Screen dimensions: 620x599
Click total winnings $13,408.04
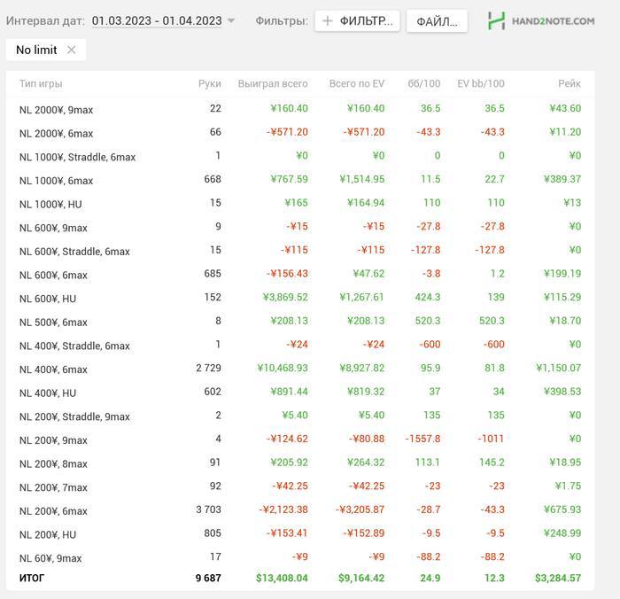282,578
